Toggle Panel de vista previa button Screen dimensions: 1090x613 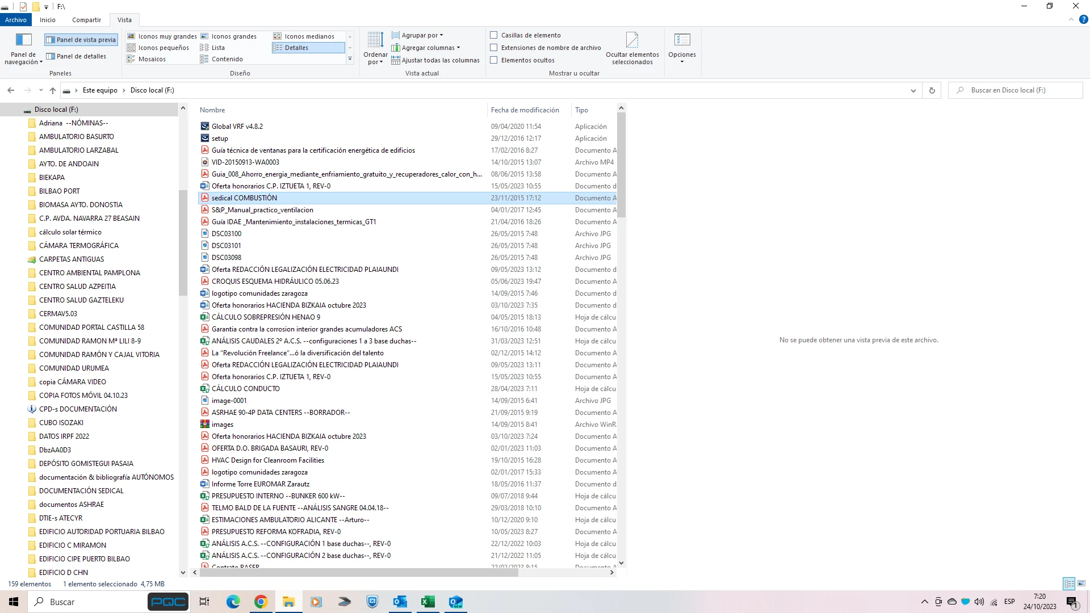pos(81,40)
